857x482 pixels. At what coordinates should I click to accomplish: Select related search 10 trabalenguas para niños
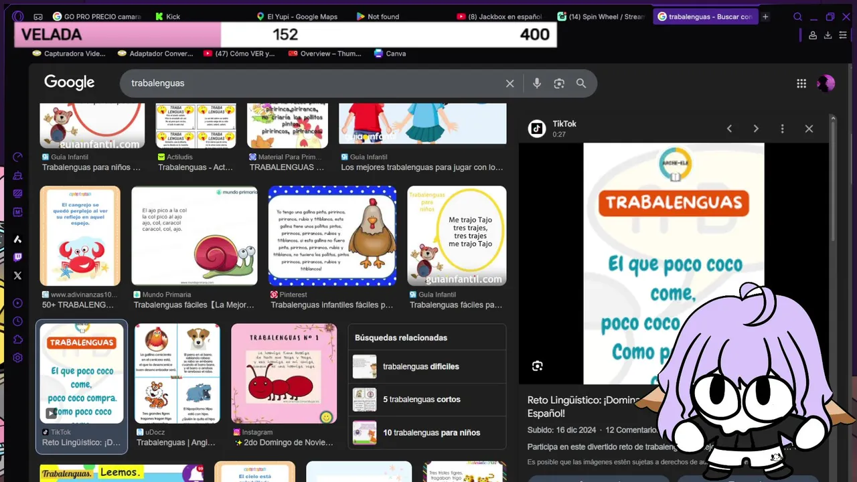(x=426, y=432)
